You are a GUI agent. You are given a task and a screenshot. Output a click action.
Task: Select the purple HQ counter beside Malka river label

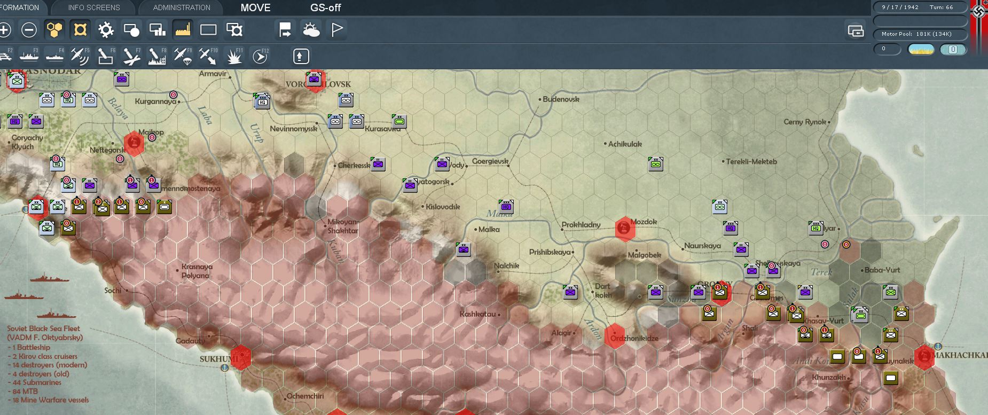tap(506, 207)
